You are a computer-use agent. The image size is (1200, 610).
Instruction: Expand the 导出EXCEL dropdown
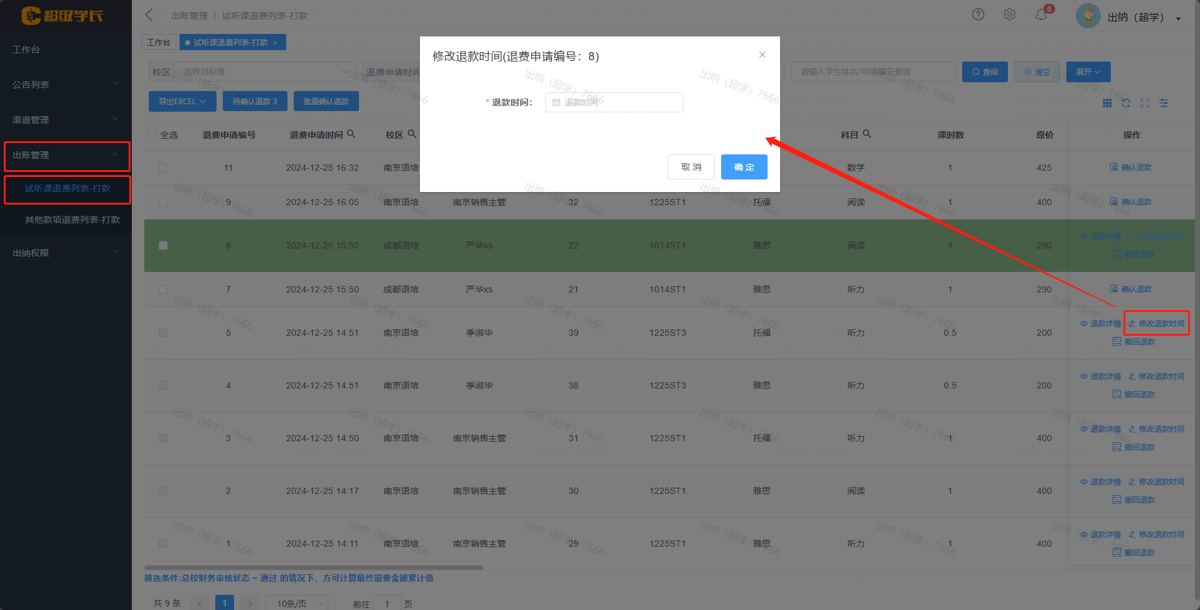182,101
